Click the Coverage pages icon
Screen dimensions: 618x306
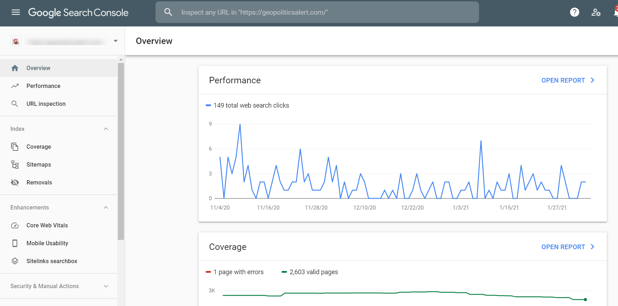[15, 147]
